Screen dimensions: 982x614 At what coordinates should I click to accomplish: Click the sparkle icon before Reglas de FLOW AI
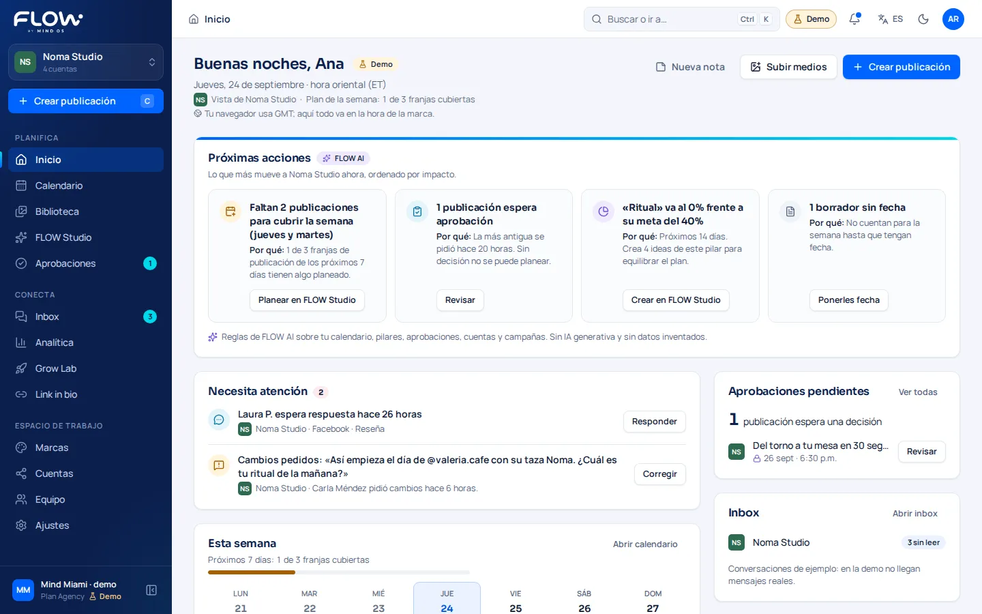point(213,337)
